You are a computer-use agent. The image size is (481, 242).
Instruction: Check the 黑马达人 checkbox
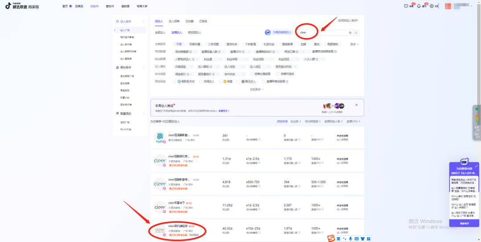pyautogui.click(x=238, y=82)
